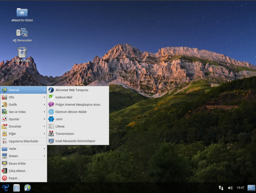Click the Trisquel start menu button in panel
This screenshot has width=256, height=193.
pyautogui.click(x=6, y=188)
